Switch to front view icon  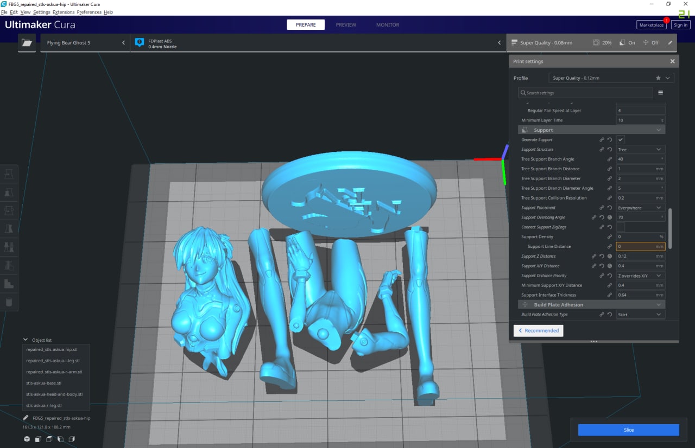37,439
